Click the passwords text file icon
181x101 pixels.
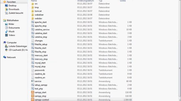33,70
